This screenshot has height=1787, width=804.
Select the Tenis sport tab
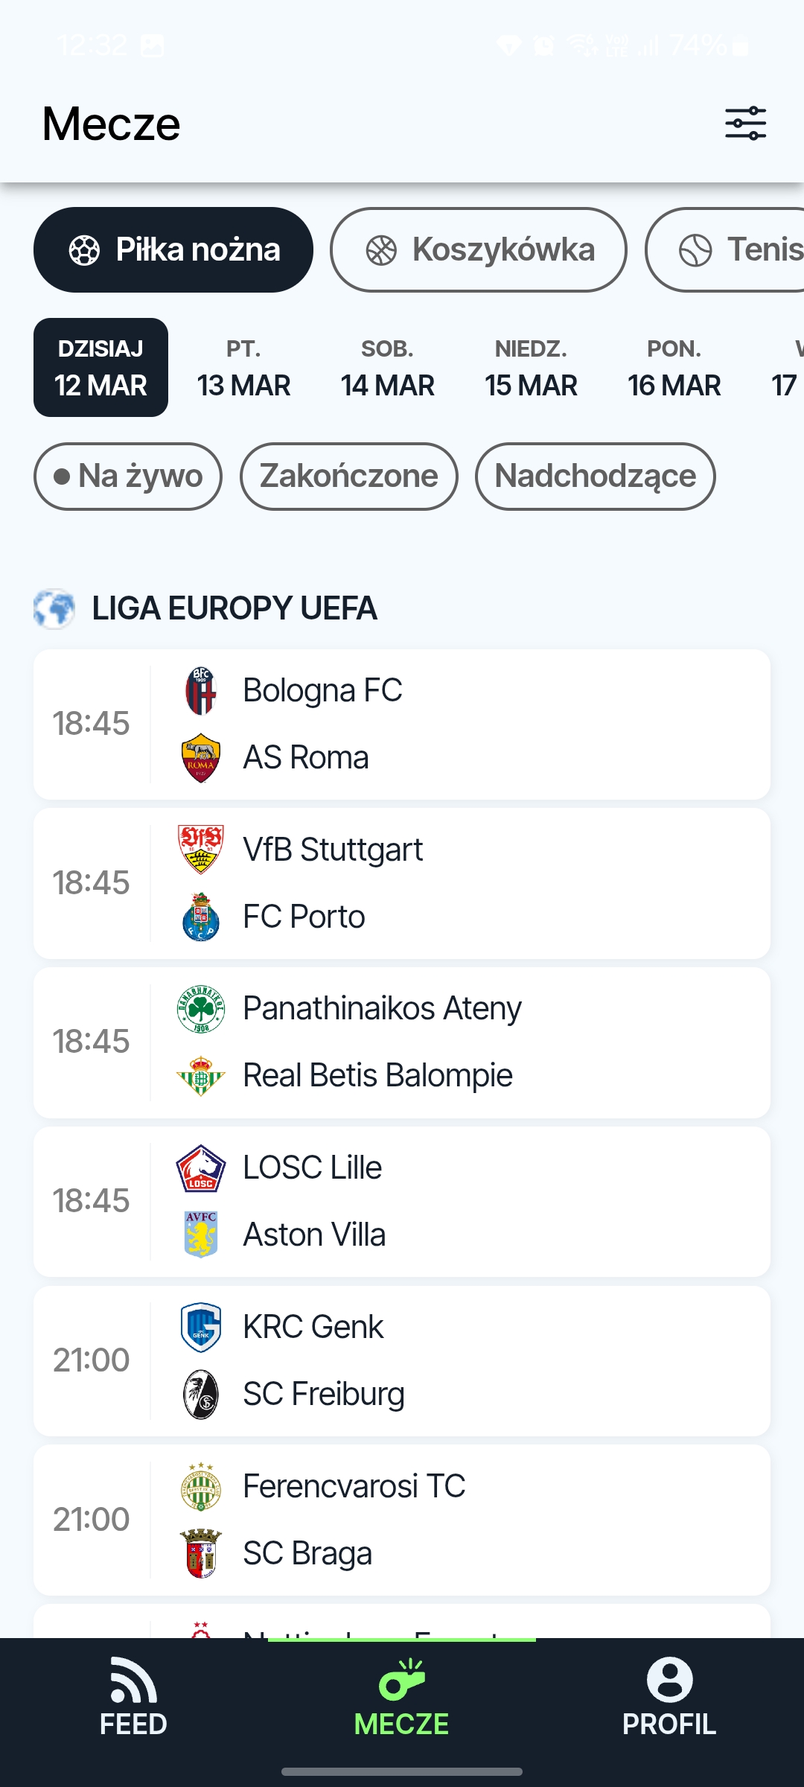[725, 249]
